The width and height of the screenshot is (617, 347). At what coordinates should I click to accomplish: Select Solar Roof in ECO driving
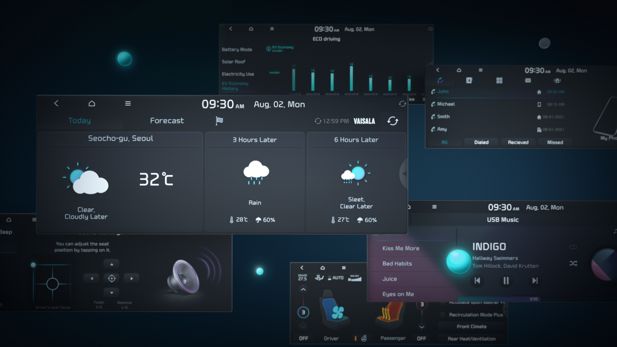[x=233, y=62]
